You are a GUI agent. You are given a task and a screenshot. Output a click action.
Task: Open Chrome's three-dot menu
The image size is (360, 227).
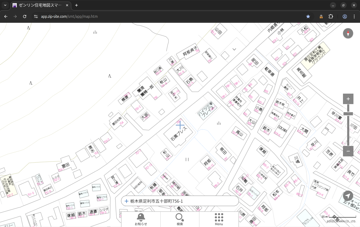click(x=354, y=16)
